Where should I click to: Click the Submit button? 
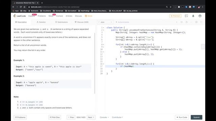point(196,117)
